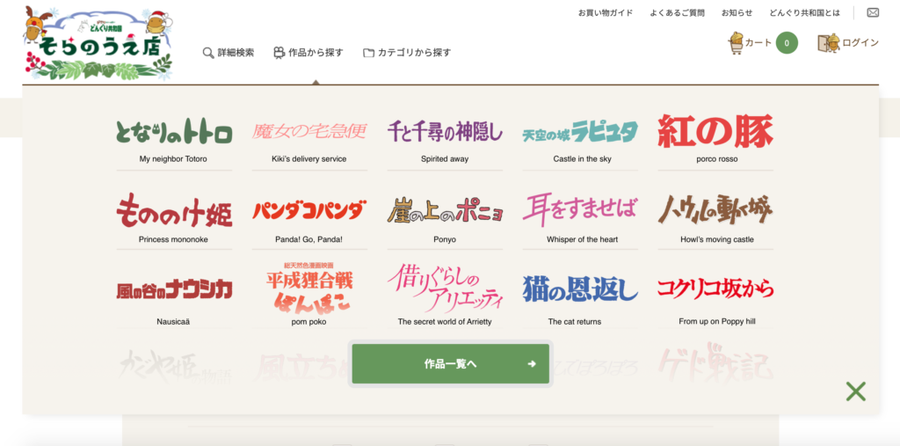Screen dimensions: 900x446
Task: Click the 'From up on Poppy hill' caption
Action: [x=717, y=322]
